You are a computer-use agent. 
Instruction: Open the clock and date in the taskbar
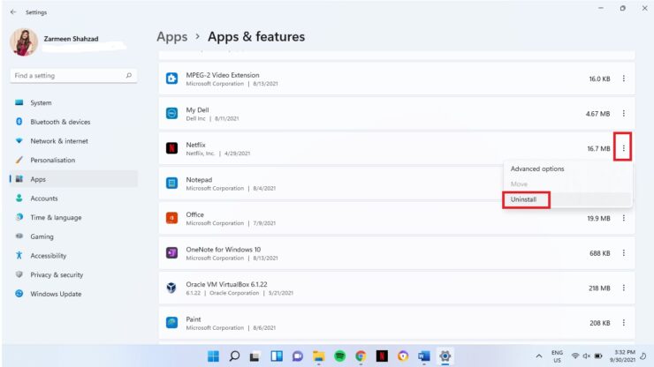coord(622,356)
